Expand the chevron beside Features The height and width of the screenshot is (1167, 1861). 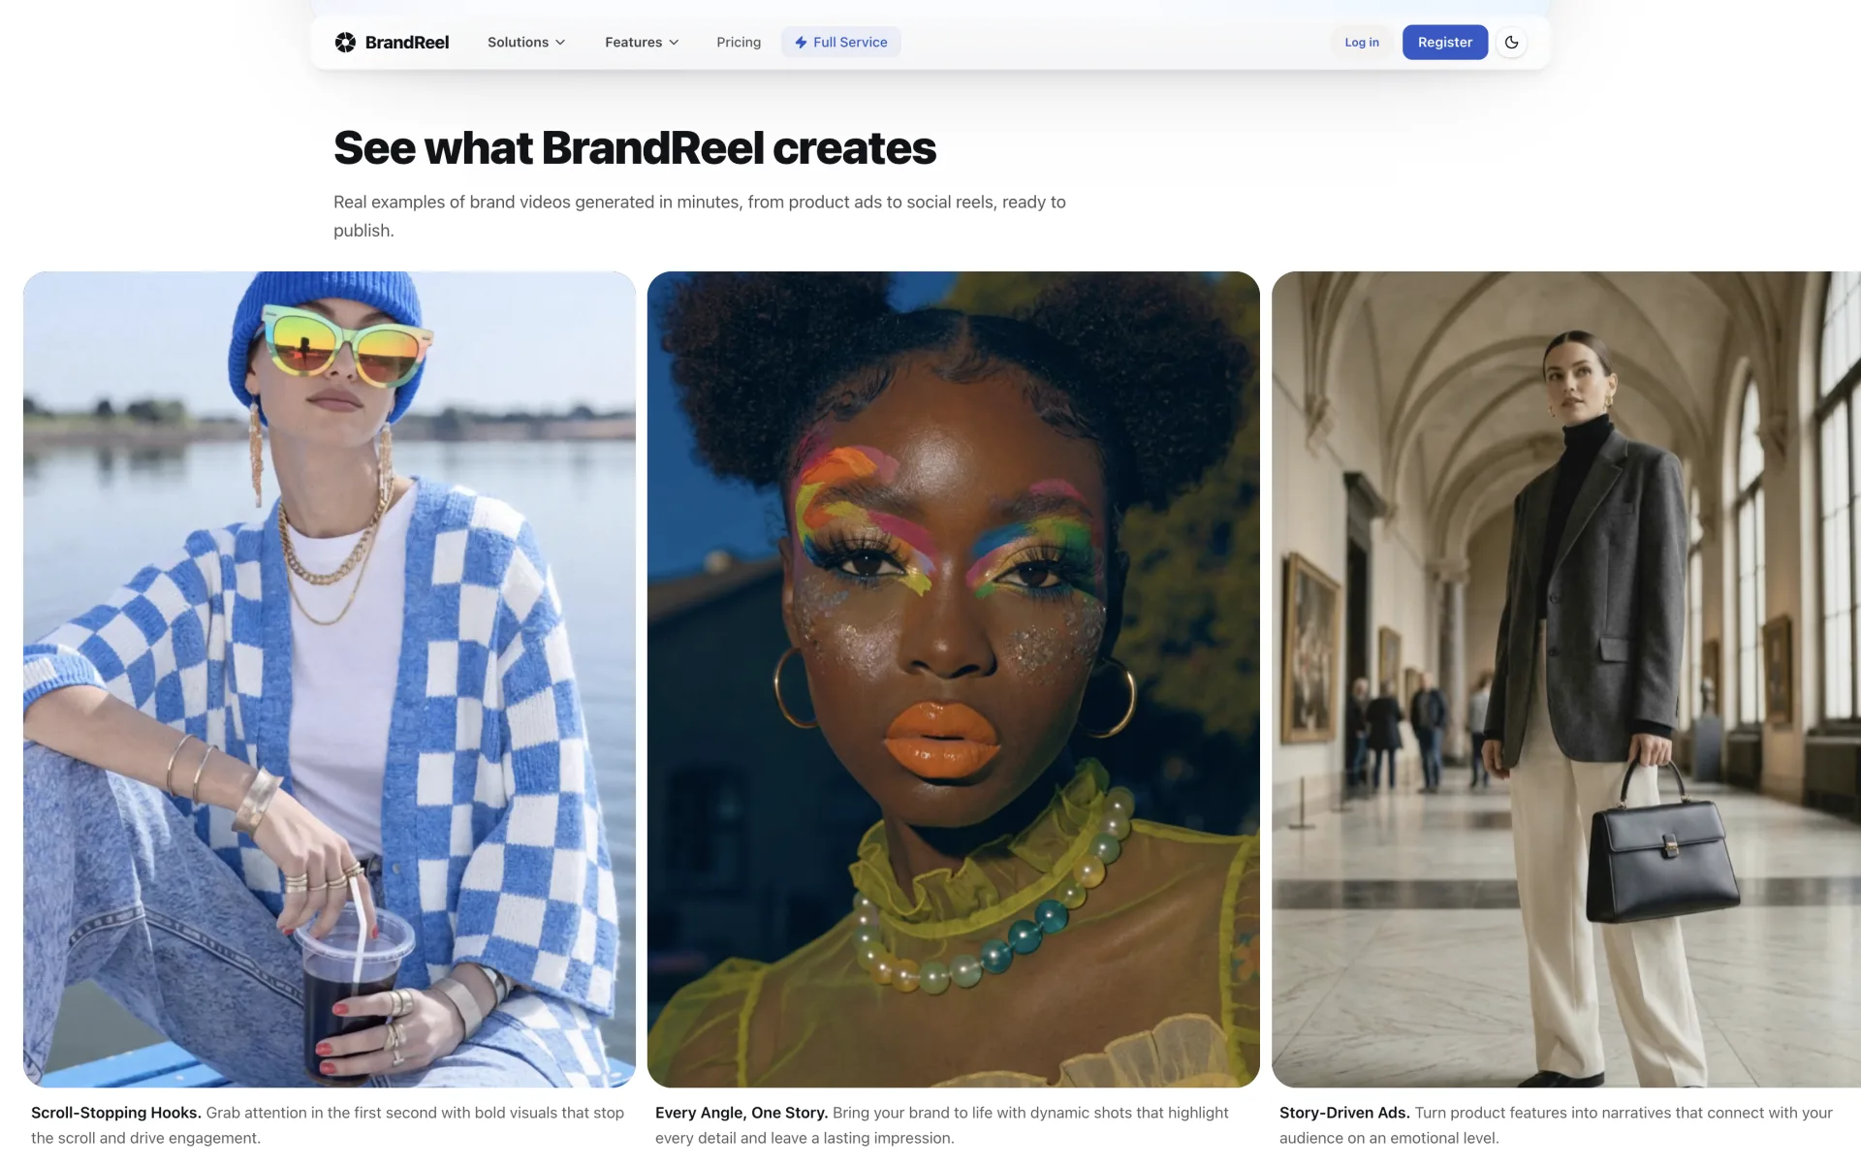click(x=674, y=43)
